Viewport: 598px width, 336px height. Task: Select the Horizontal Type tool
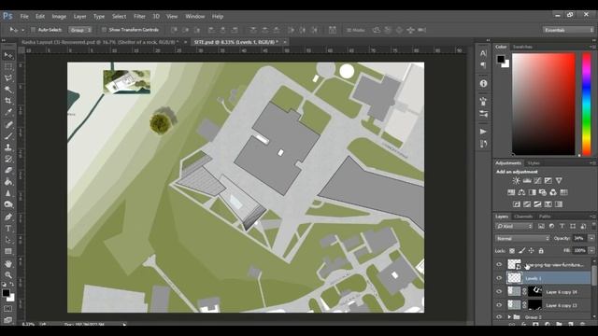tap(8, 229)
